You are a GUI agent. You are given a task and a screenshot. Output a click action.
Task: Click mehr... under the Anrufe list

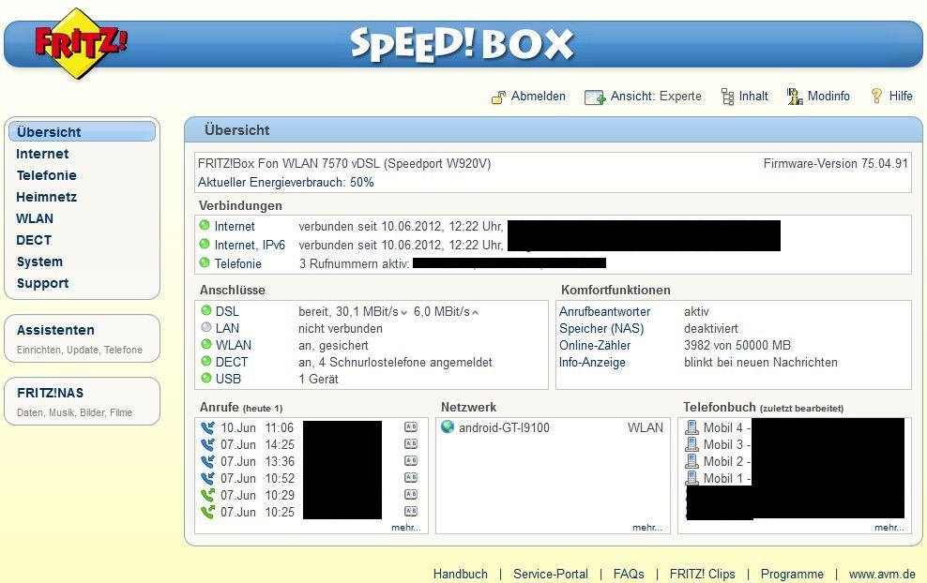[405, 528]
